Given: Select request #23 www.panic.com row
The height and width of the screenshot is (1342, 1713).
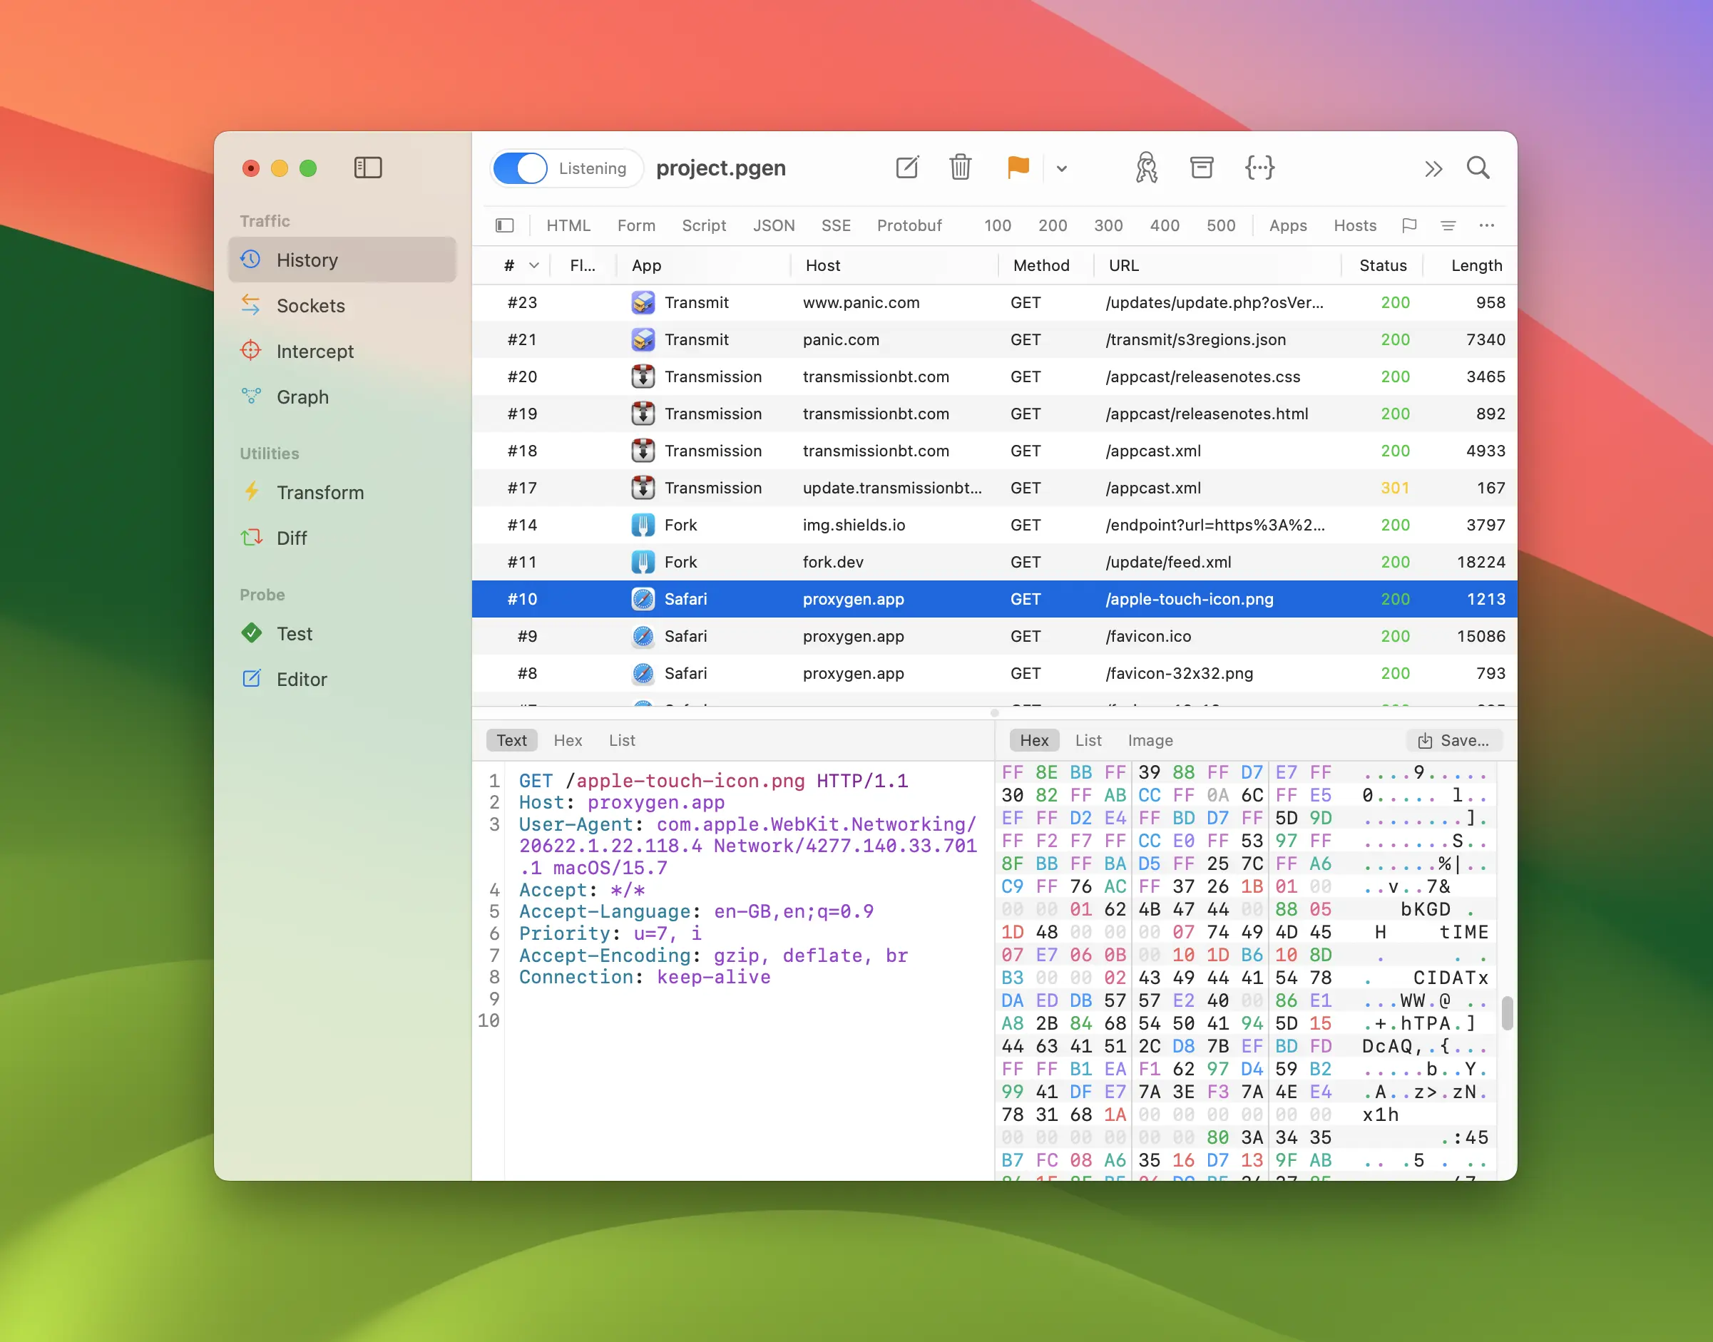Looking at the screenshot, I should tap(994, 302).
